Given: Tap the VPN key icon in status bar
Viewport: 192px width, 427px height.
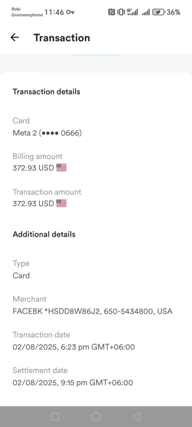Looking at the screenshot, I should click(x=71, y=12).
